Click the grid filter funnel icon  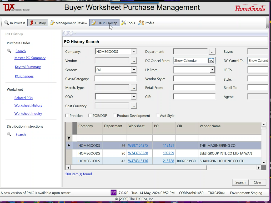click(x=69, y=138)
